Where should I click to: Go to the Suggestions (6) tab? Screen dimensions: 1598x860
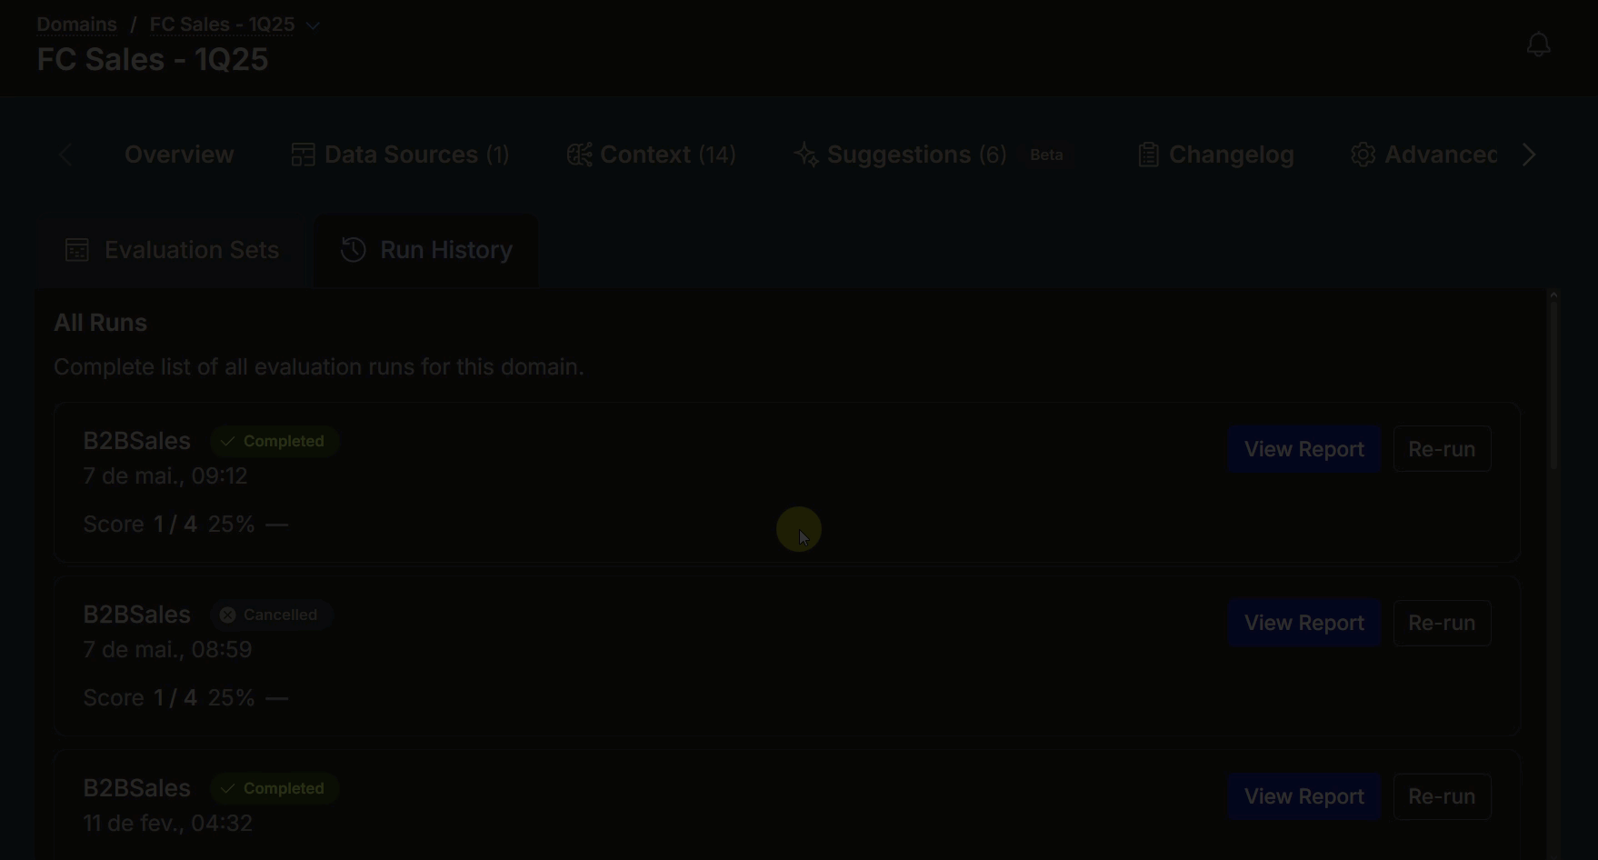tap(900, 155)
